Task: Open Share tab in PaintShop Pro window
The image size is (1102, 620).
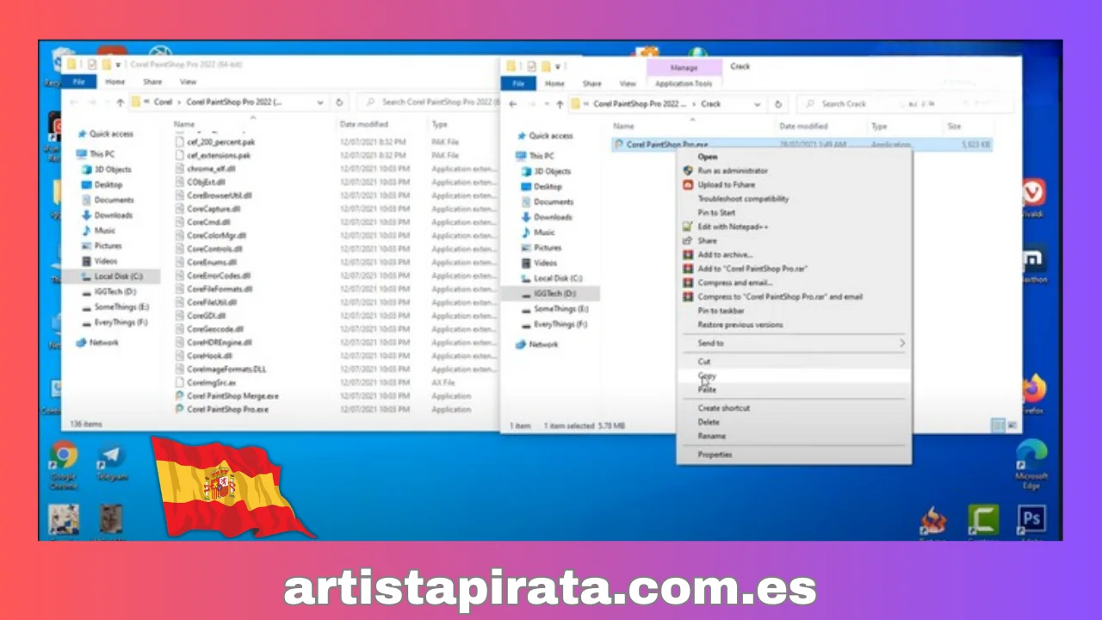Action: pyautogui.click(x=152, y=82)
